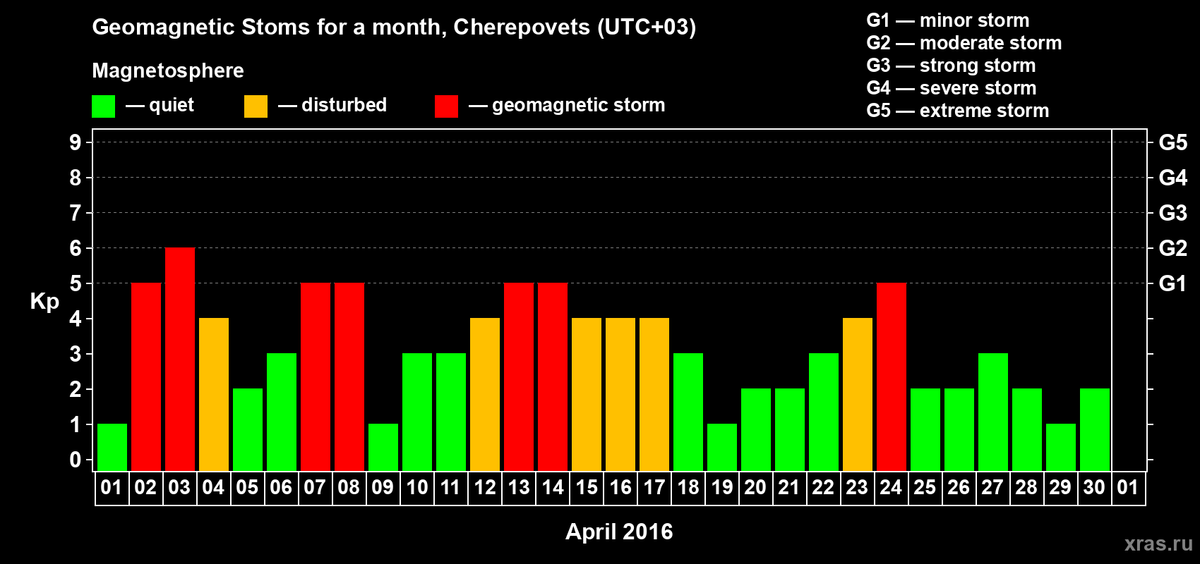Select the orange bar for April 12
The width and height of the screenshot is (1200, 564).
click(485, 395)
